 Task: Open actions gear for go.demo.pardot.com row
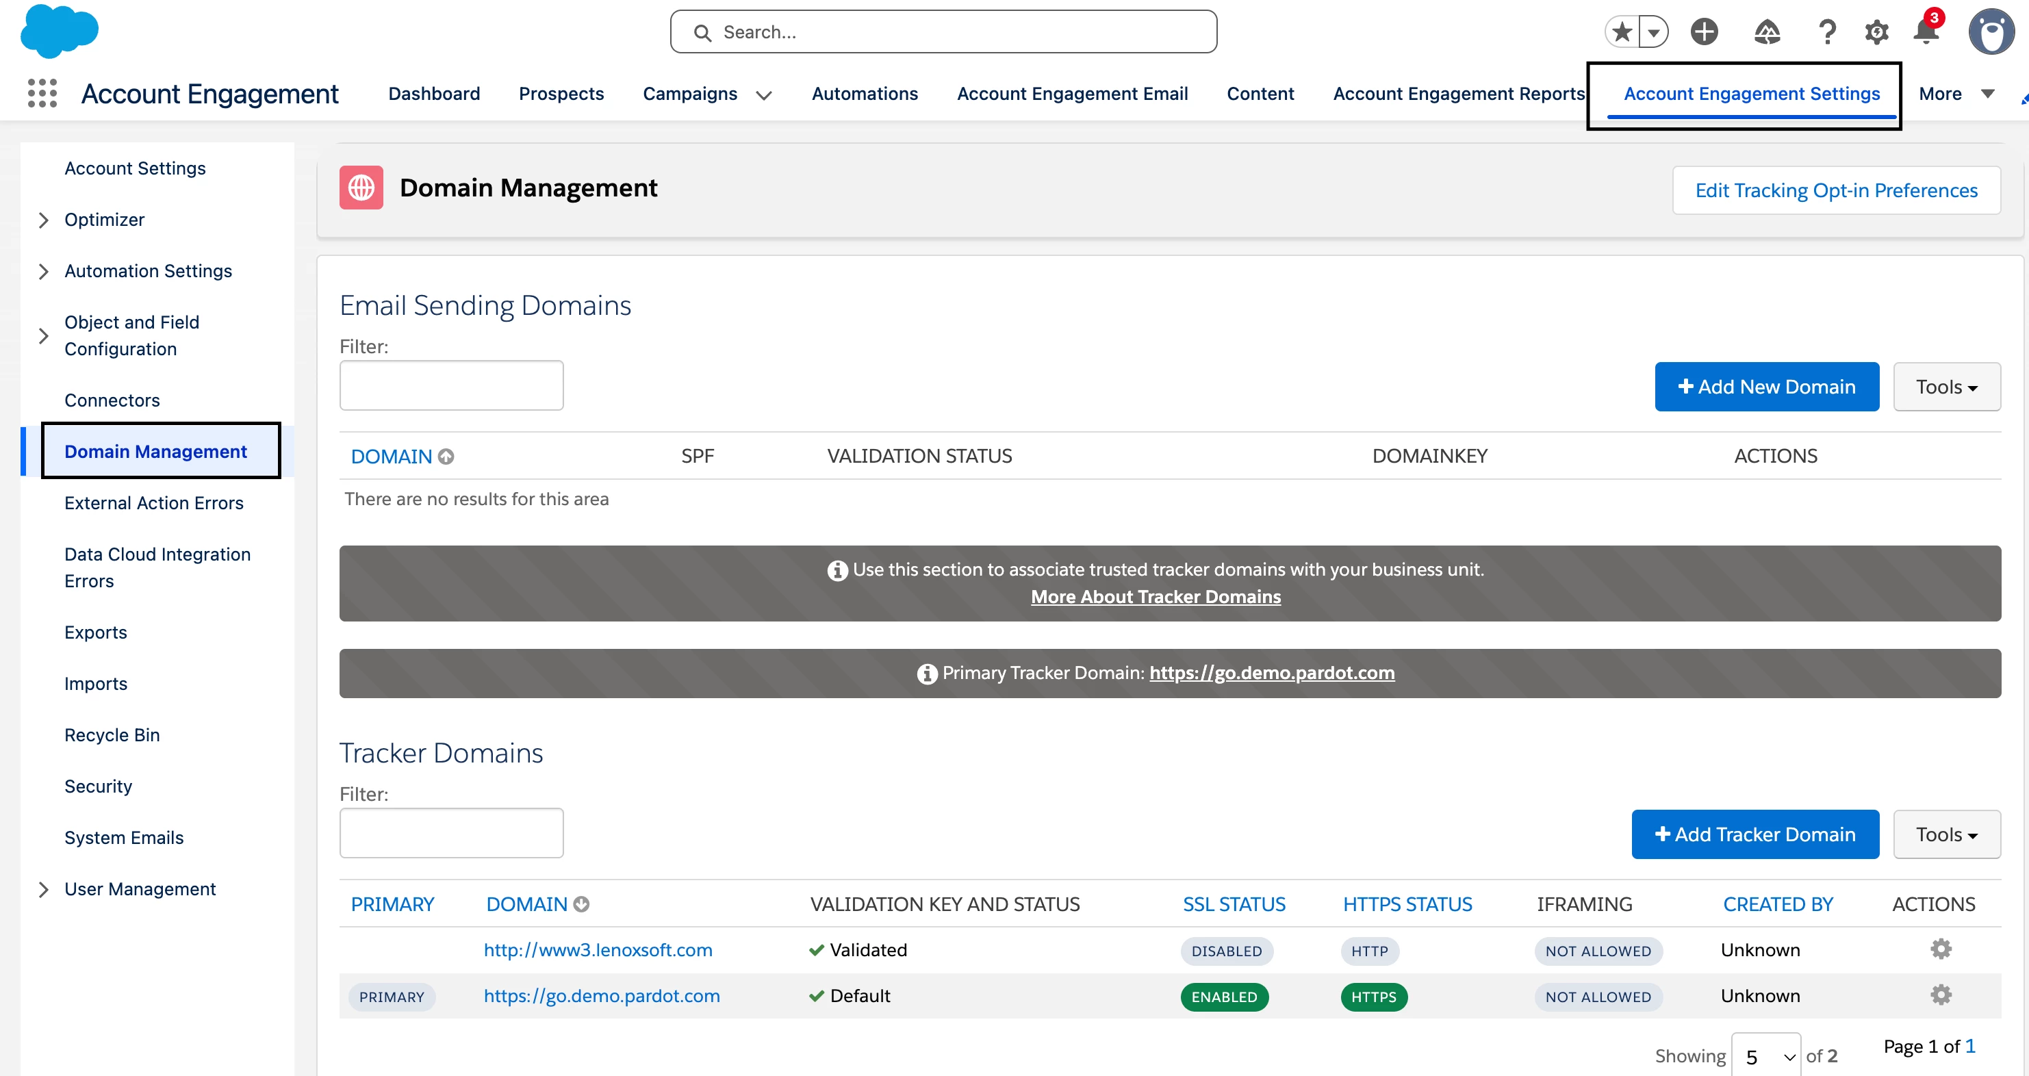tap(1941, 995)
